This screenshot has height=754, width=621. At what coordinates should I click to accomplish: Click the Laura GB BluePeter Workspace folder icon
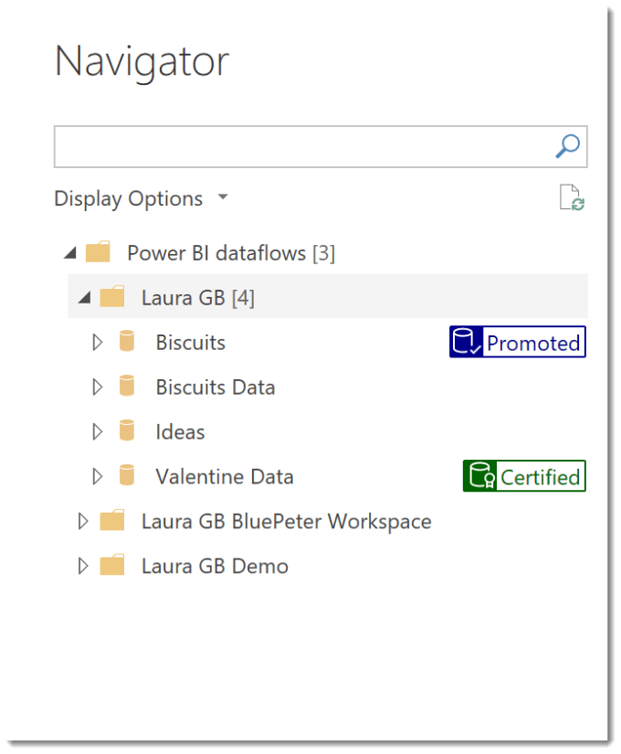point(112,520)
